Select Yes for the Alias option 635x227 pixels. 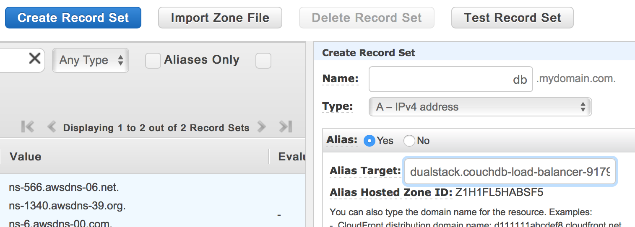click(370, 141)
